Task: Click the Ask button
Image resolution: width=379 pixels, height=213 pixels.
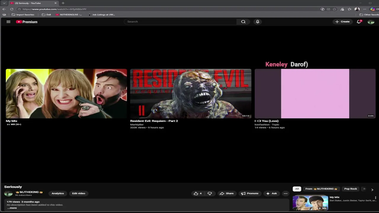Action: [272, 193]
